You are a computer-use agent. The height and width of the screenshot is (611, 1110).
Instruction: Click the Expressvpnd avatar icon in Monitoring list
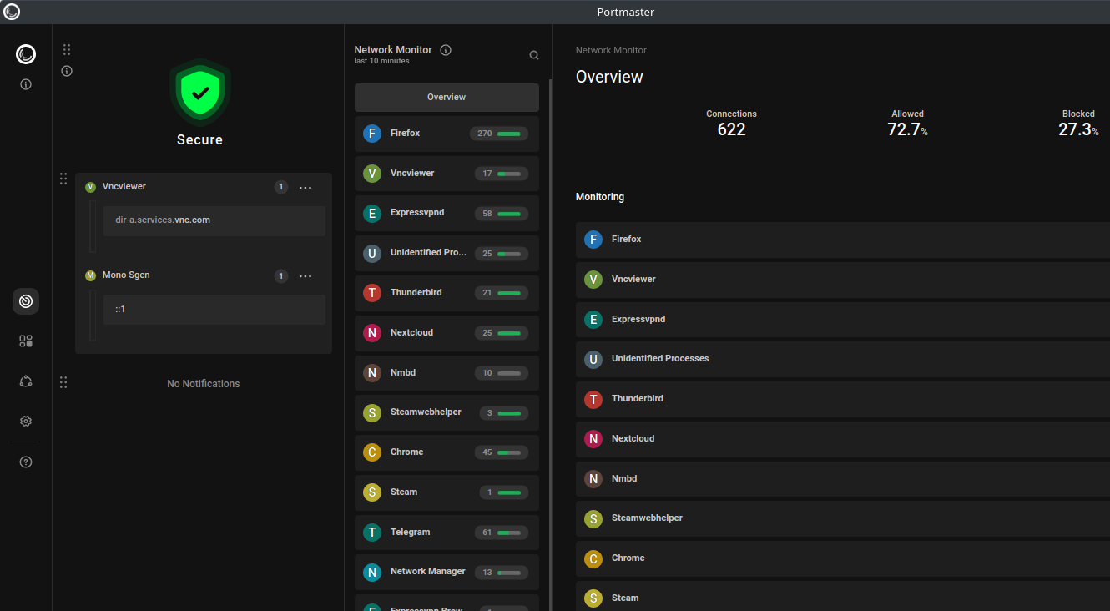coord(593,320)
